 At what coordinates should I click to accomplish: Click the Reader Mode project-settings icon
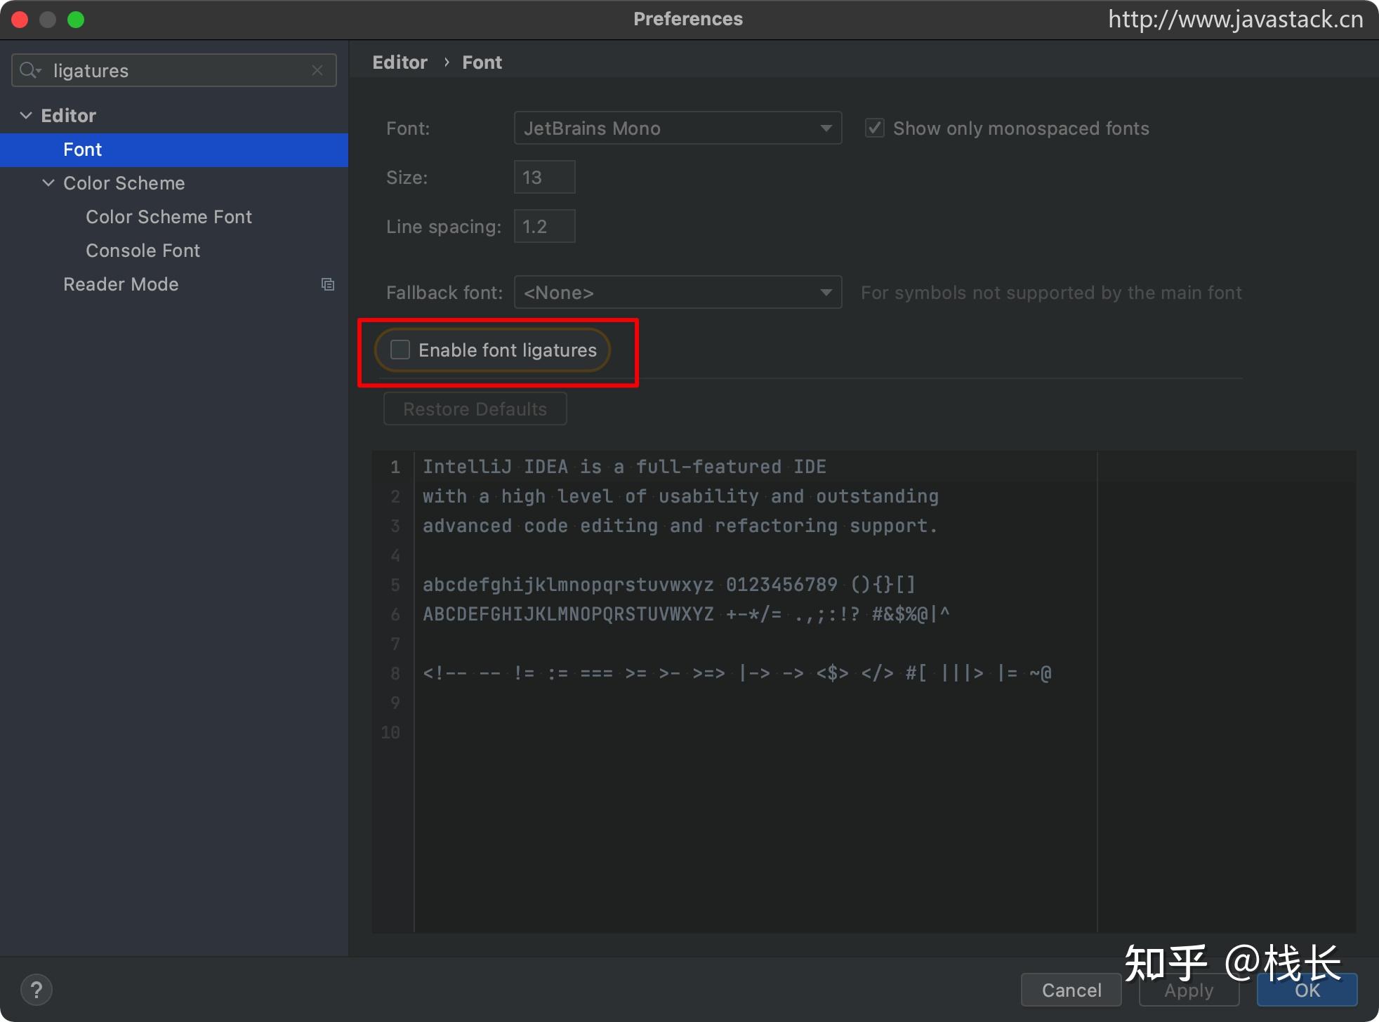[x=328, y=284]
